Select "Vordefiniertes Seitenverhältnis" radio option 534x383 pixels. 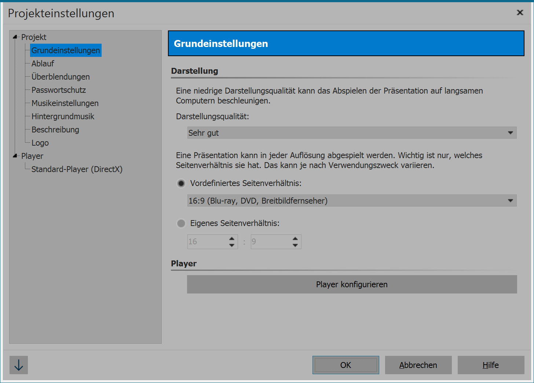point(181,183)
